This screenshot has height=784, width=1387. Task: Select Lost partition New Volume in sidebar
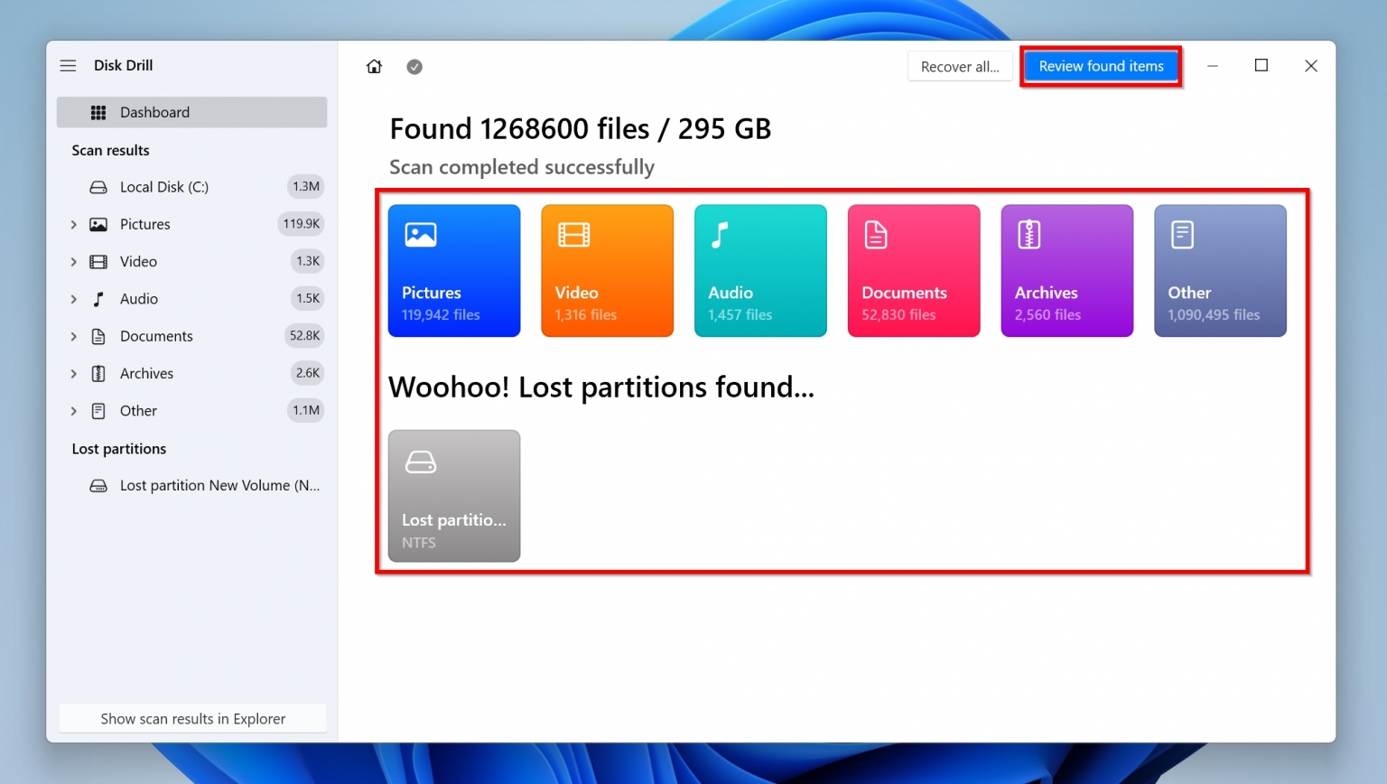point(219,485)
